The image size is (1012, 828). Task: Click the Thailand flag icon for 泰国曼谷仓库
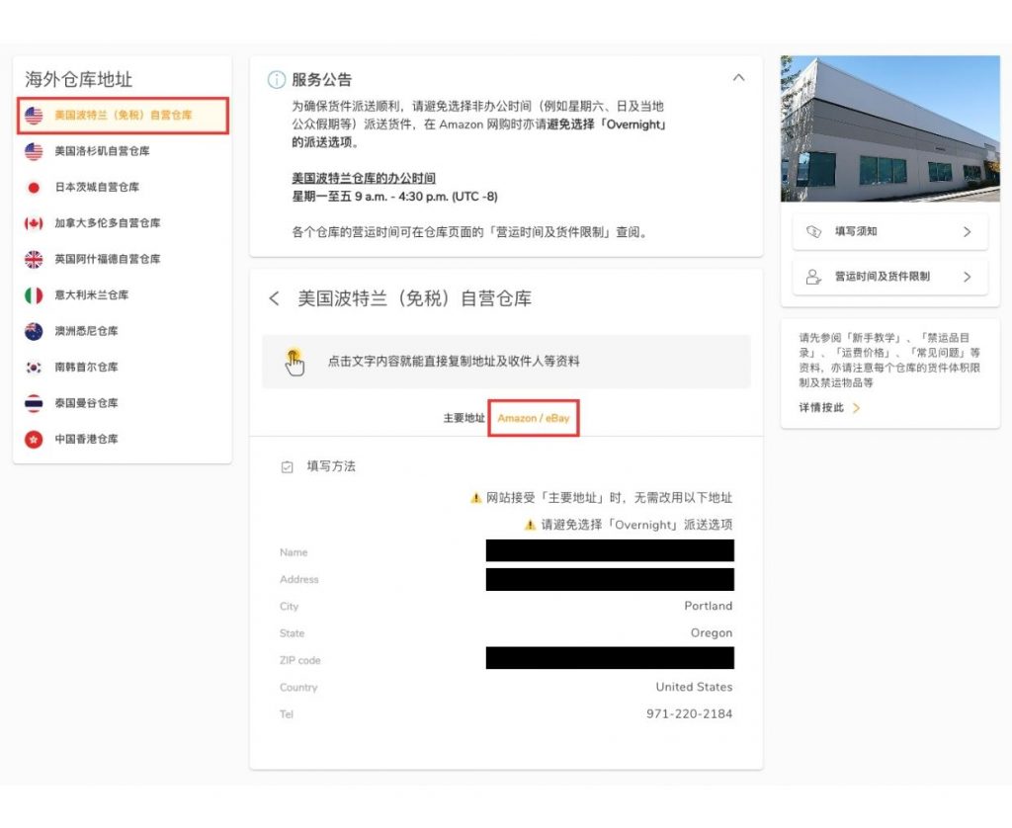click(34, 403)
